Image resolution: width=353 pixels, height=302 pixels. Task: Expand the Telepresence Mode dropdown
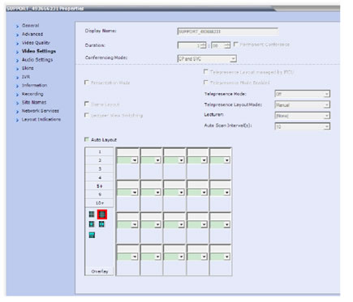point(303,94)
